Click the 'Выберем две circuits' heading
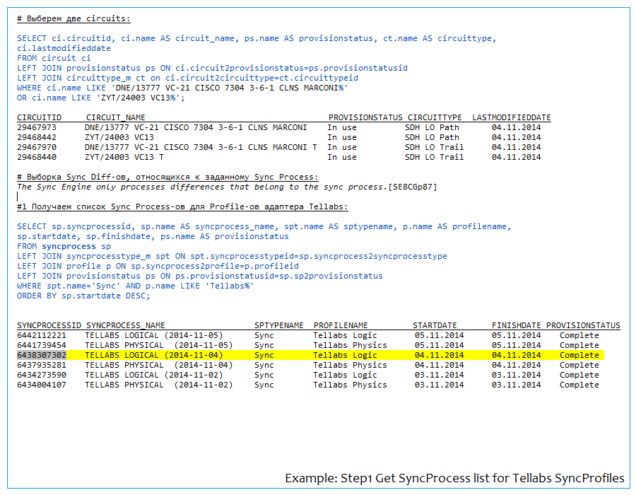Viewport: 636px width, 495px height. tap(74, 18)
